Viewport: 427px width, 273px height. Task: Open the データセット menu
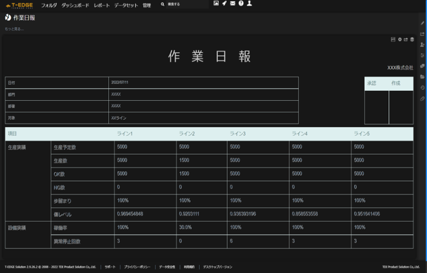coord(126,5)
